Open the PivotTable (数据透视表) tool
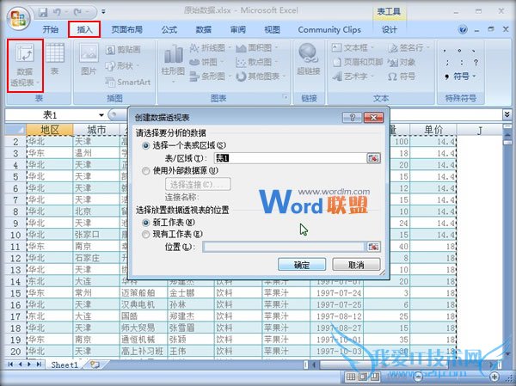 tap(25, 65)
